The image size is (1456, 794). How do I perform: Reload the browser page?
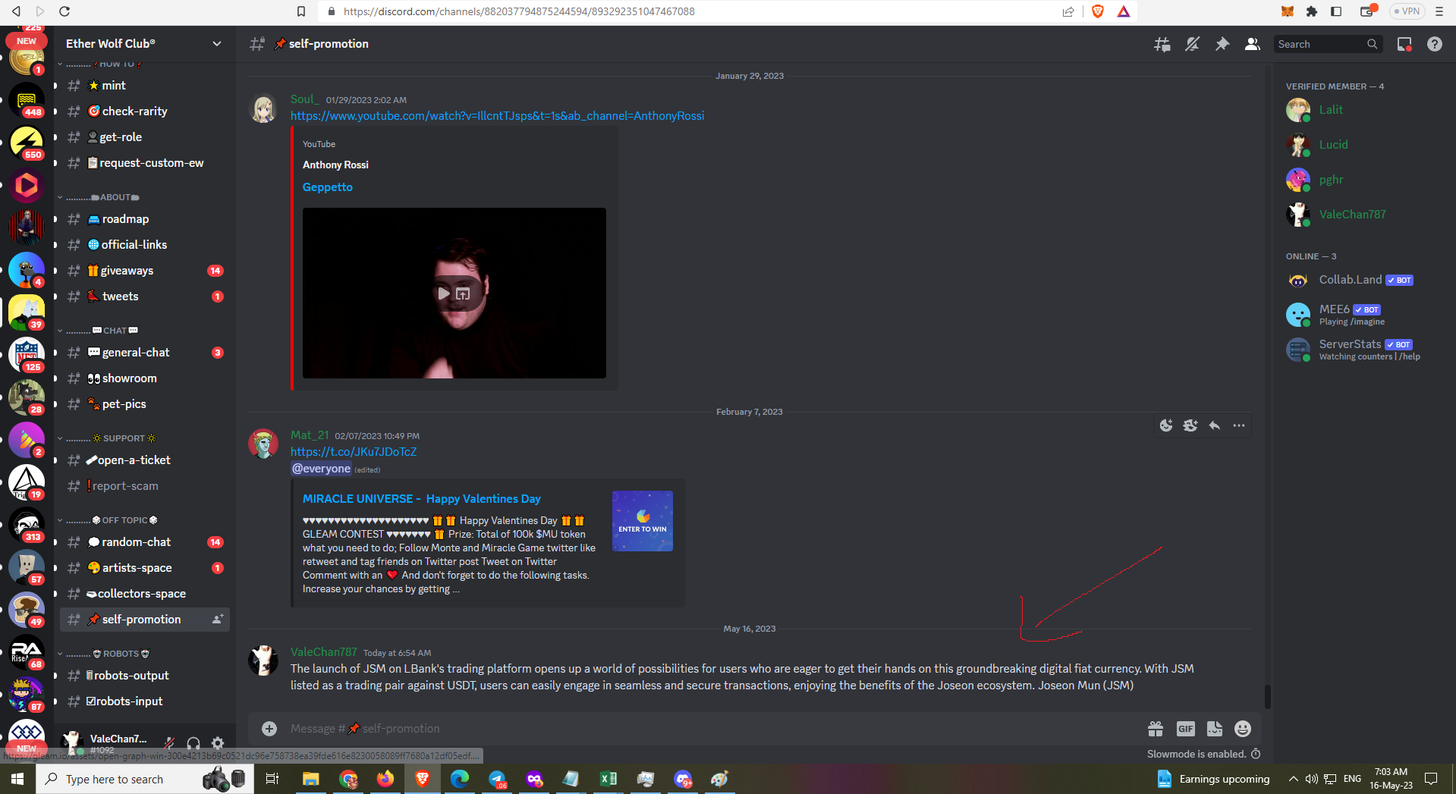tap(64, 11)
